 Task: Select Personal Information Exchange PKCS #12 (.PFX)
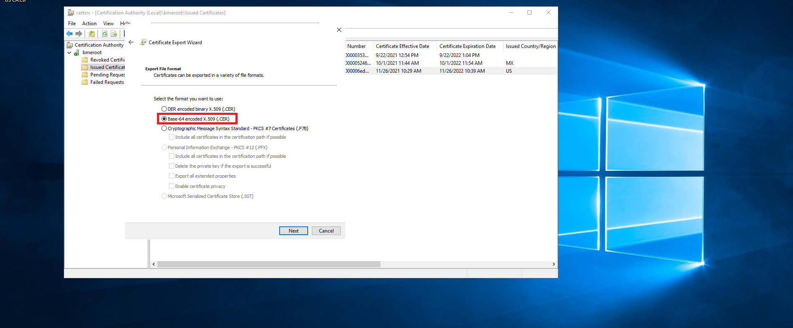pos(164,147)
